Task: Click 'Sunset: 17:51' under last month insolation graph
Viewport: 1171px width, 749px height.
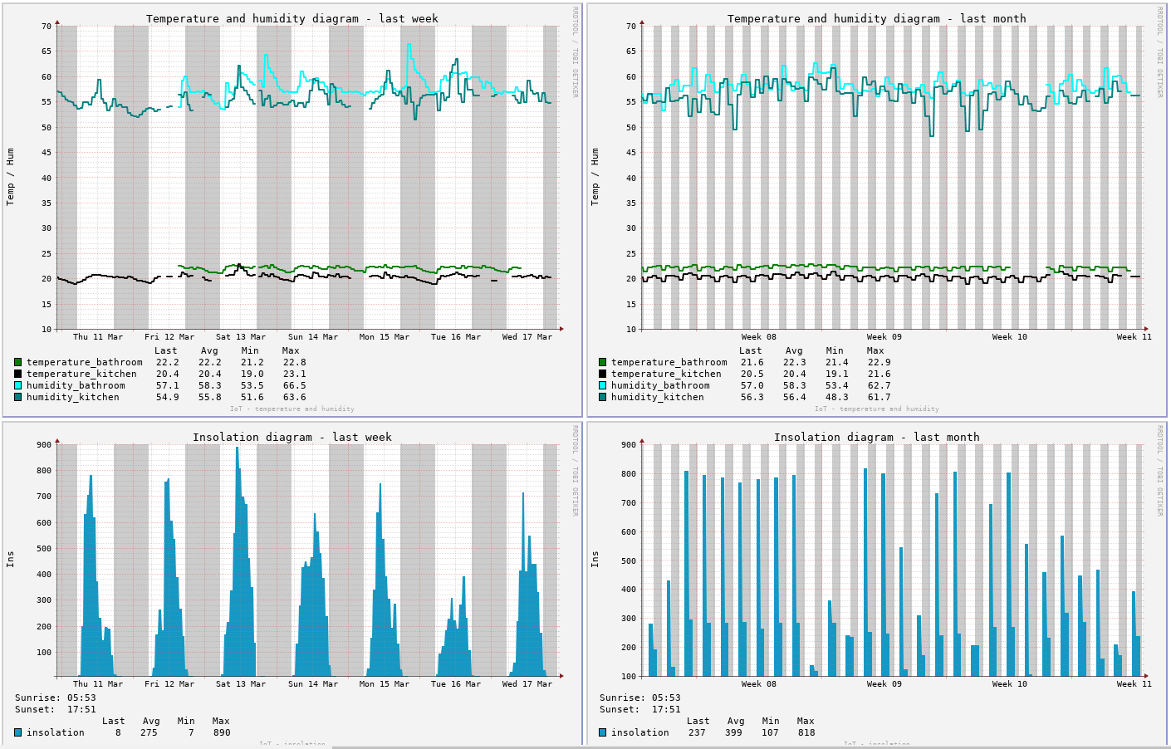Action: [x=640, y=709]
